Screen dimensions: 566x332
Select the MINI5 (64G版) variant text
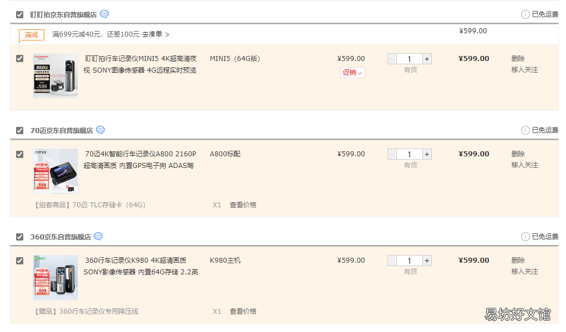click(235, 58)
